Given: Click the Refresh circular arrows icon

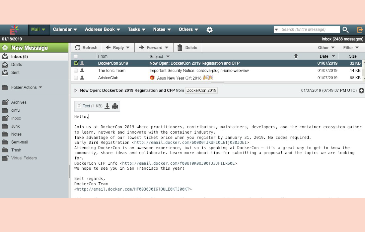Looking at the screenshot, I should 78,48.
